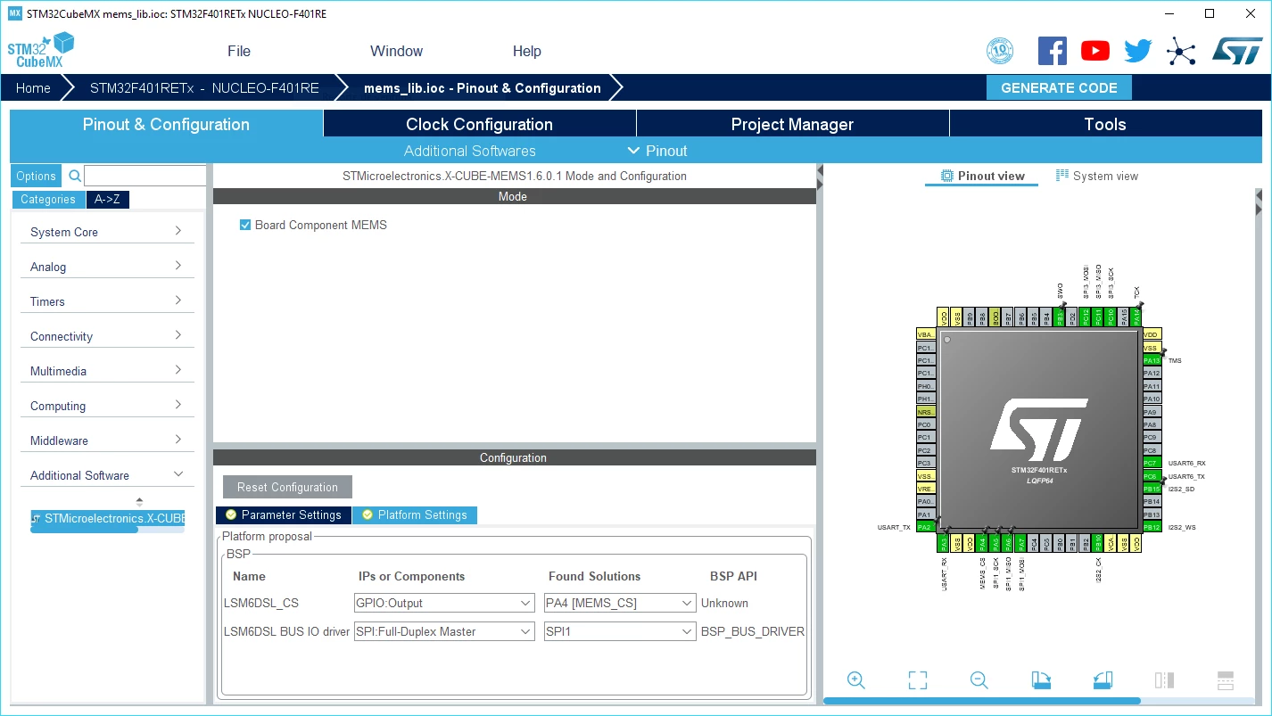Uncheck Board Component MEMS checkbox

[245, 225]
